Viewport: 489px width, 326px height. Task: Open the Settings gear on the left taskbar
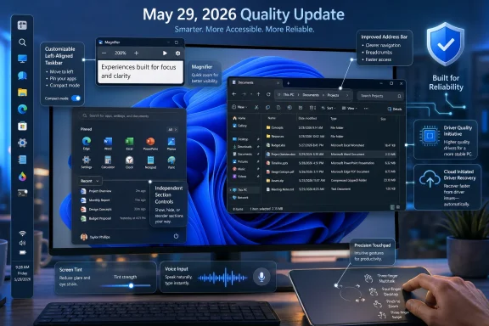coord(22,143)
